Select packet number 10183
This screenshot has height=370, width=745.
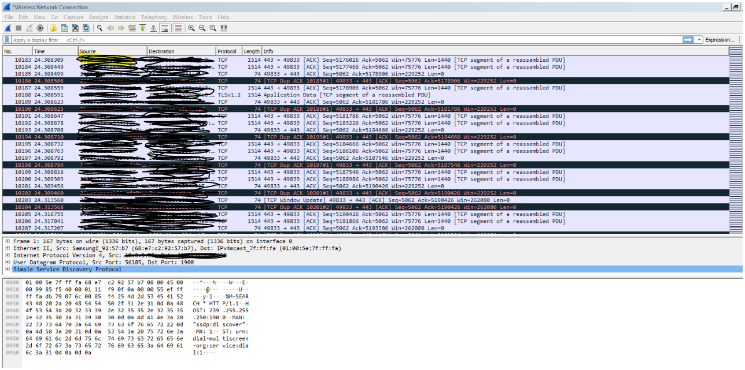click(x=366, y=60)
